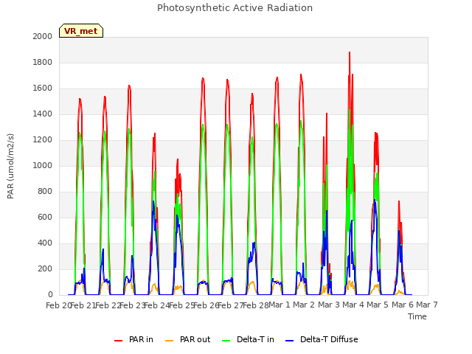Select the chart title Photosynthetic Active Radiation
The height and width of the screenshot is (354, 472).
(235, 8)
